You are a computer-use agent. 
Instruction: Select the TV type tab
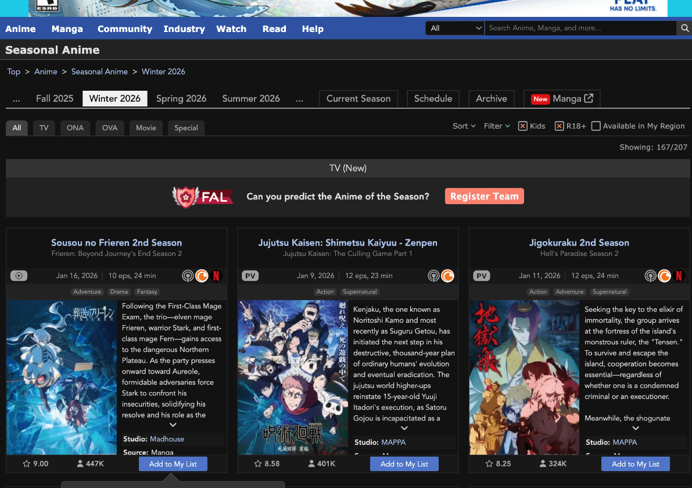pos(44,127)
